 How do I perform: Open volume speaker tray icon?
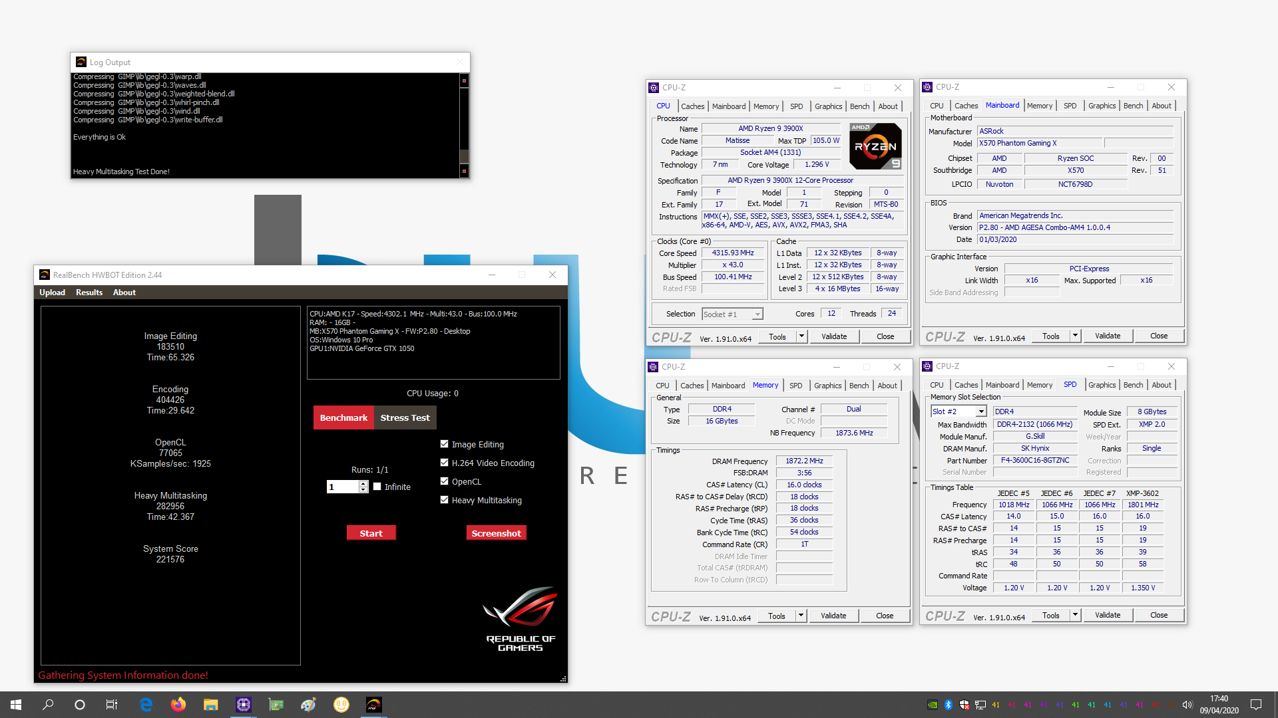[x=1187, y=705]
